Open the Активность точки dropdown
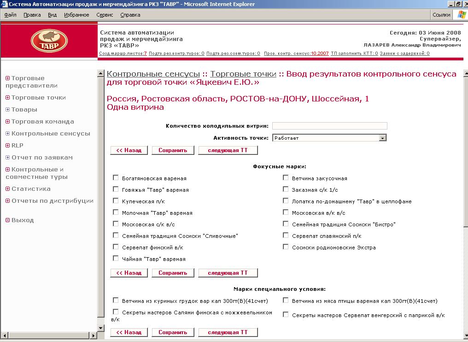The image size is (468, 342). (x=382, y=138)
